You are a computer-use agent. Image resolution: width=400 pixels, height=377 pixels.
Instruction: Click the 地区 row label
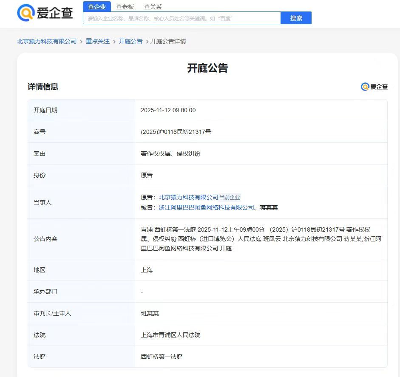40,270
